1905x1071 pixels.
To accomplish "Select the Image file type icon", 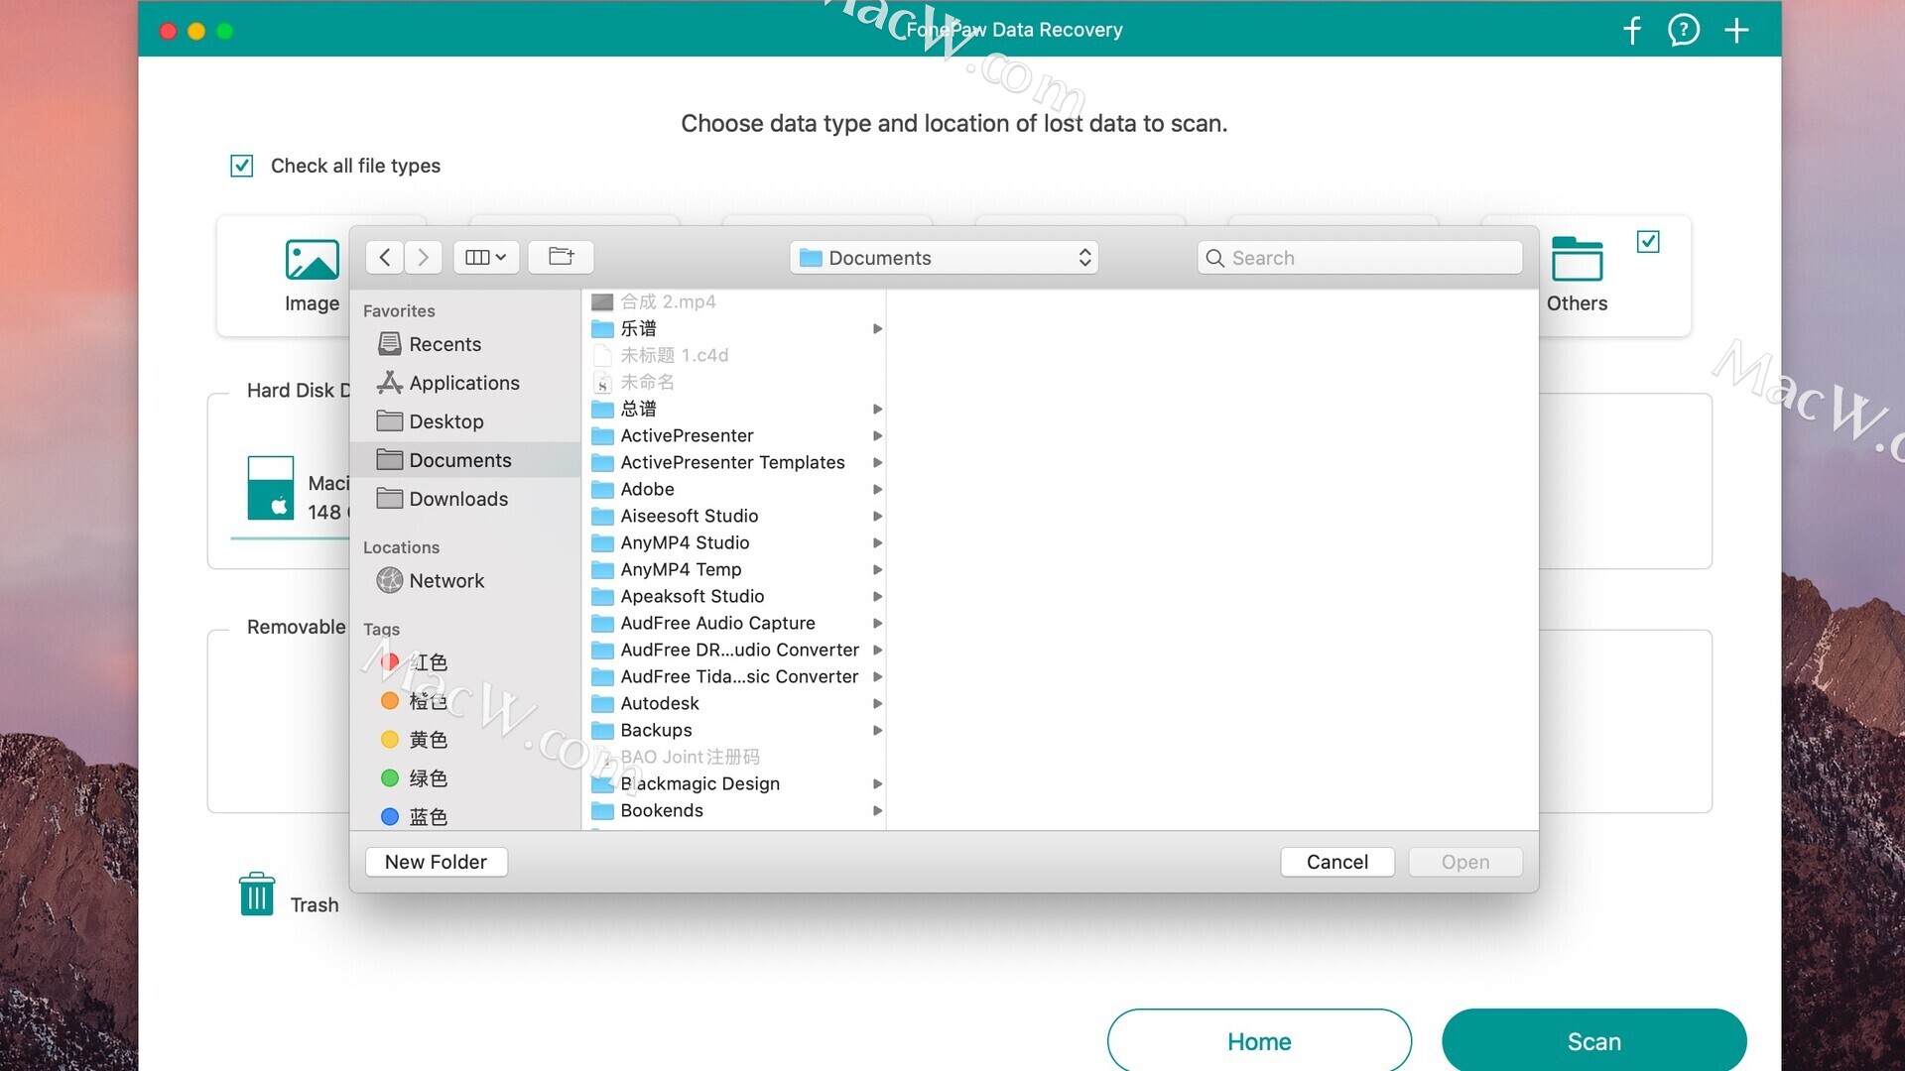I will click(x=312, y=260).
